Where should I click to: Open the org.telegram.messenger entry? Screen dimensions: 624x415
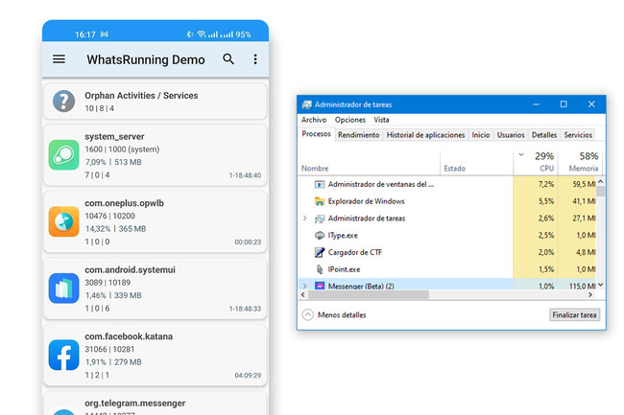135,403
